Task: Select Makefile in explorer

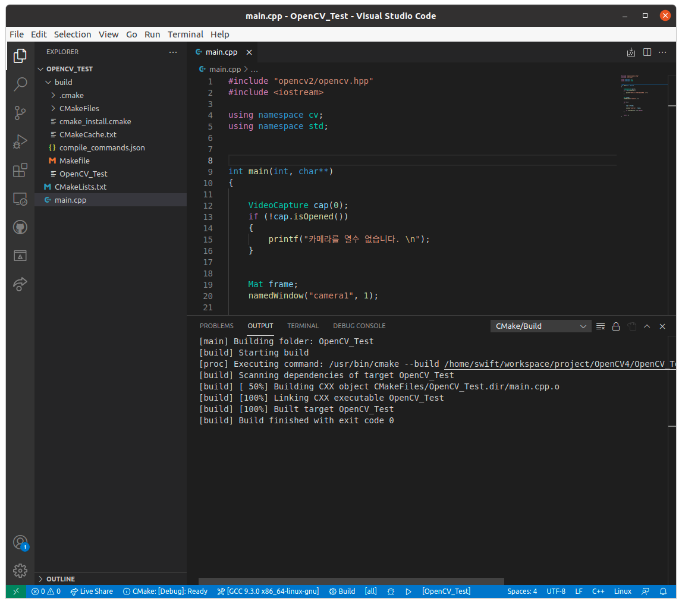Action: point(111,161)
